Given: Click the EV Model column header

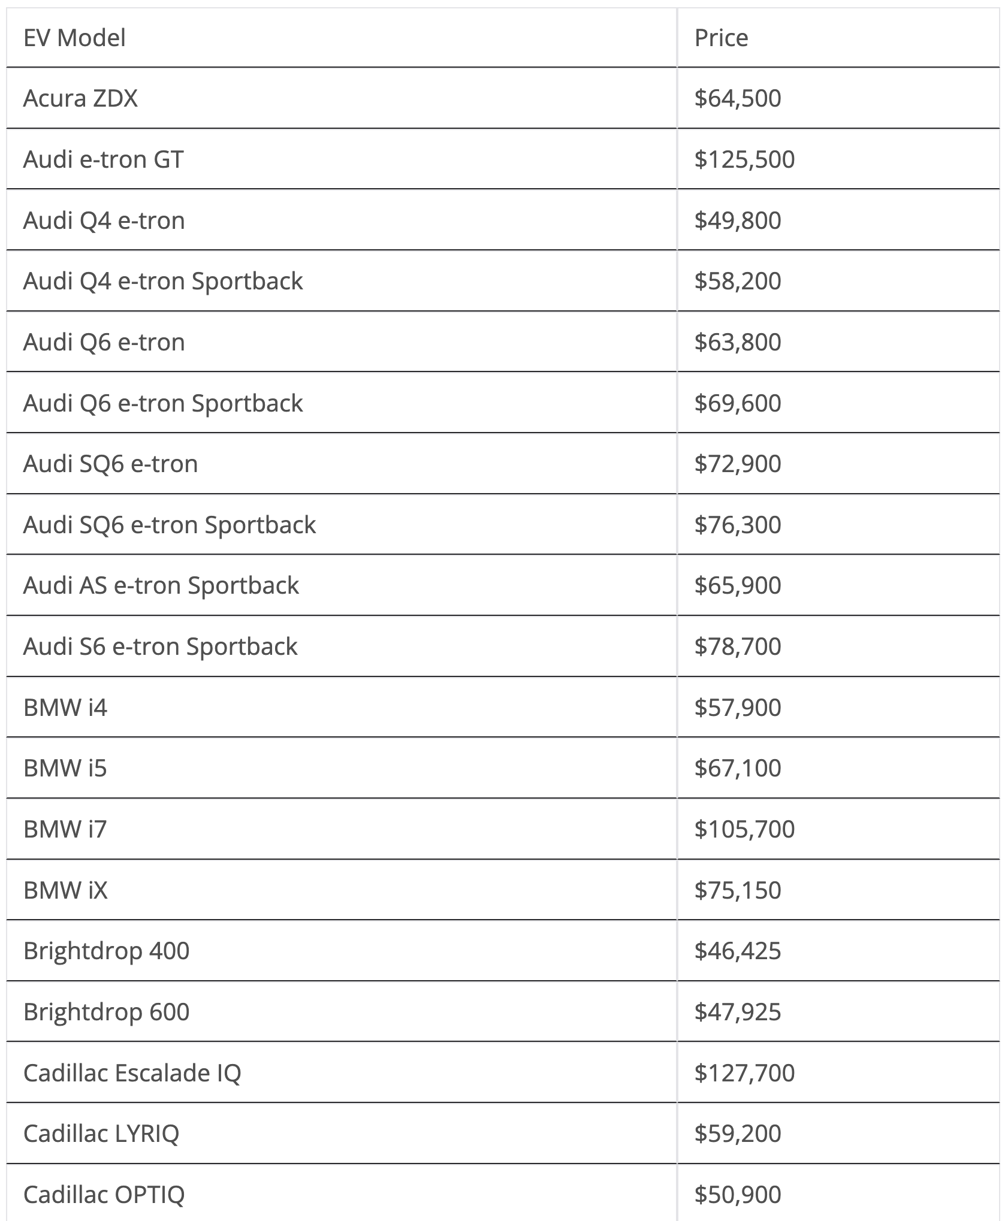Looking at the screenshot, I should (x=74, y=38).
